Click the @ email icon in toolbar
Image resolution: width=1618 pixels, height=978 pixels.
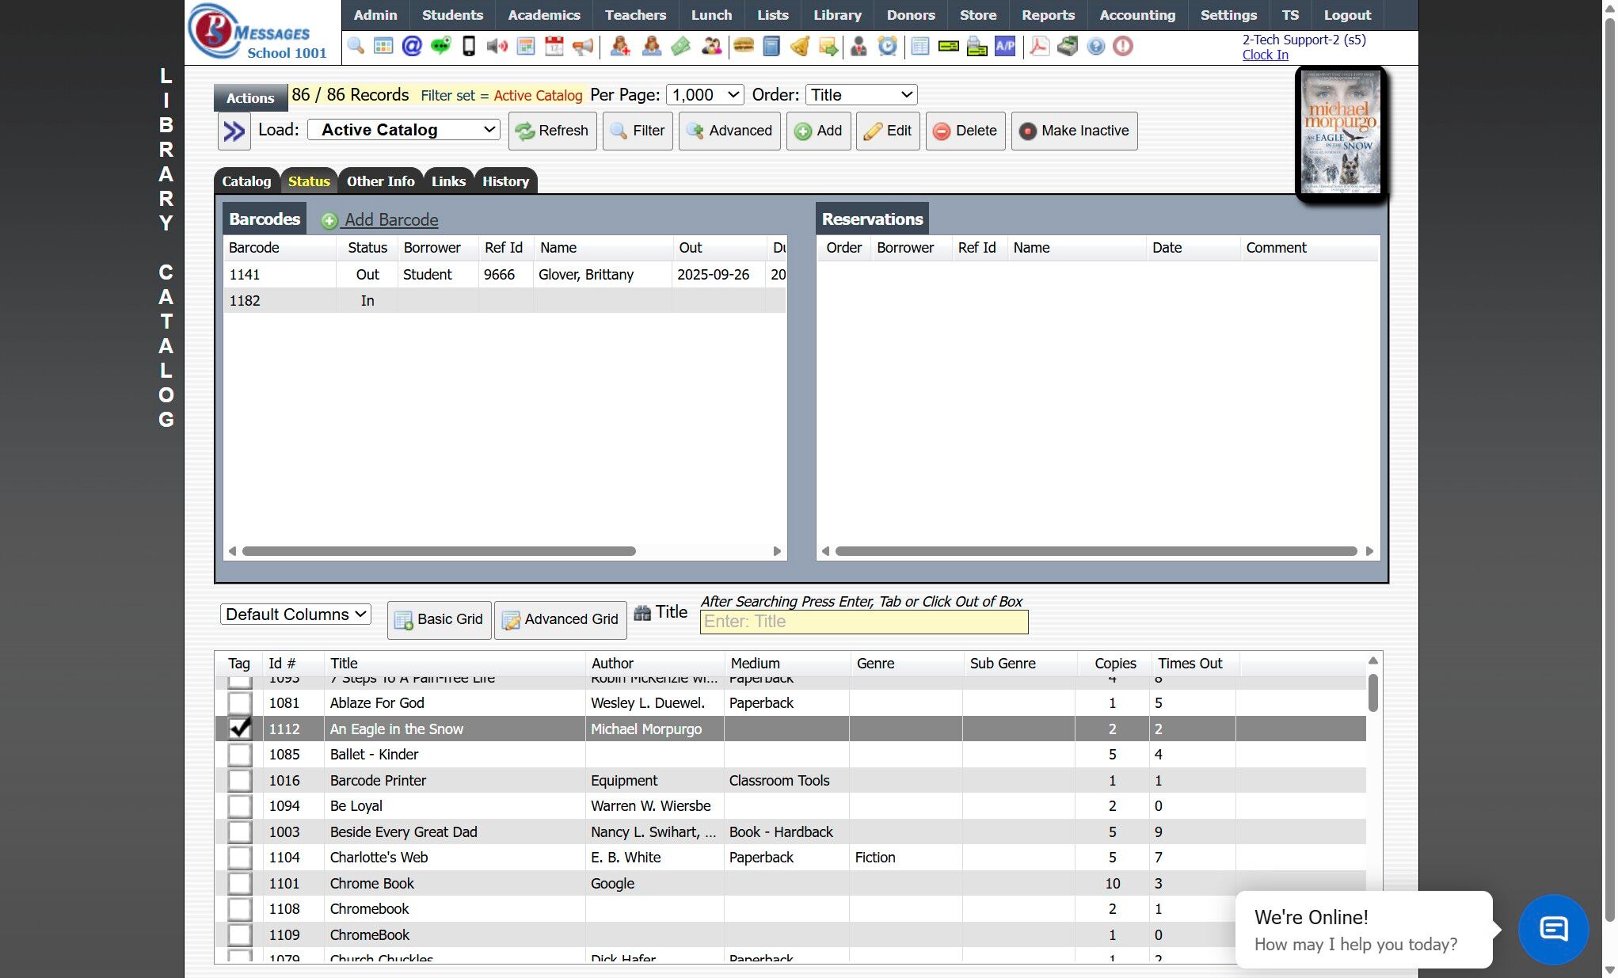tap(411, 46)
